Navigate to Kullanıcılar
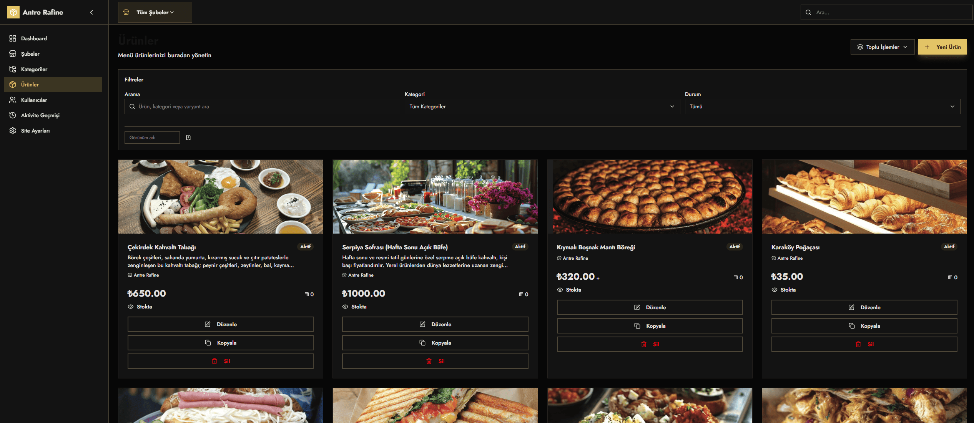974x423 pixels. [53, 100]
